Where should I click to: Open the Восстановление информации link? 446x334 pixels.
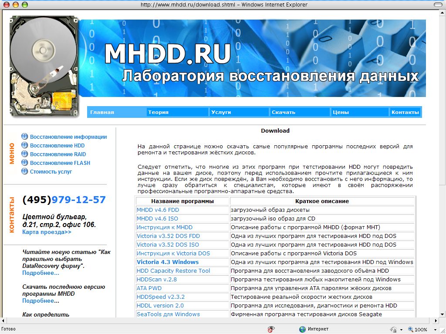coord(68,137)
